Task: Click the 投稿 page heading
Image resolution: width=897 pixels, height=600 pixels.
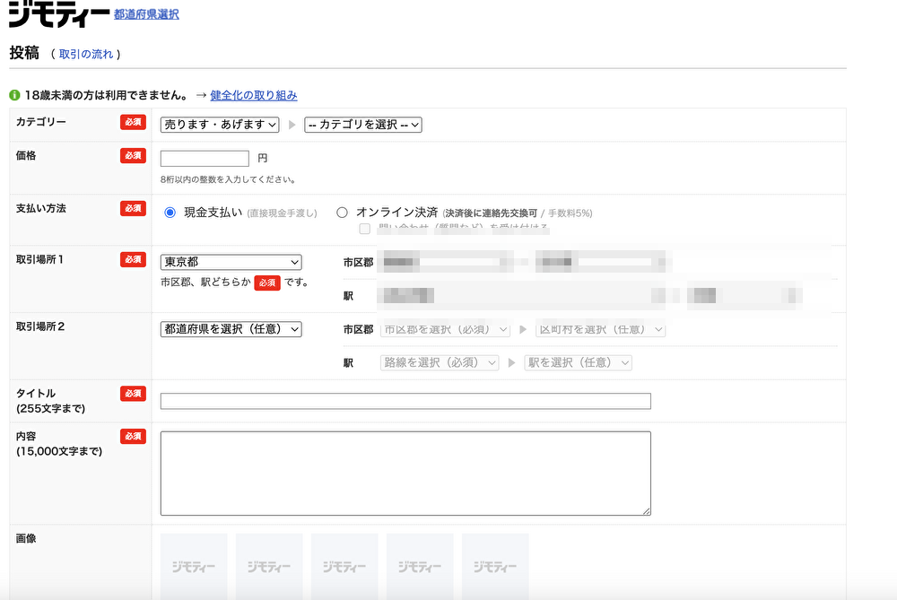Action: coord(24,53)
